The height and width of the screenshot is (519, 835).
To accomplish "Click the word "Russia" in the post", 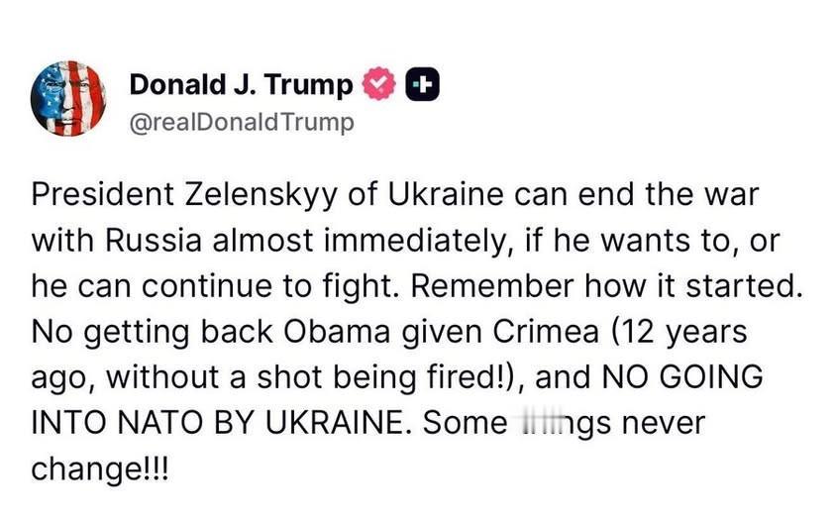I will pos(154,241).
